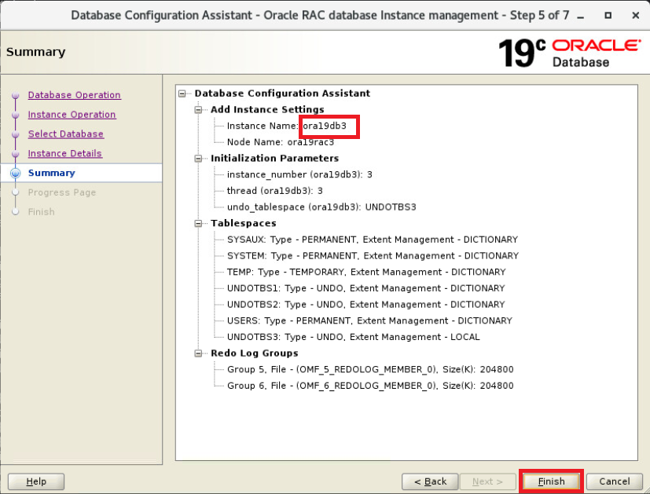Go to the Instance Operation step

pyautogui.click(x=72, y=115)
